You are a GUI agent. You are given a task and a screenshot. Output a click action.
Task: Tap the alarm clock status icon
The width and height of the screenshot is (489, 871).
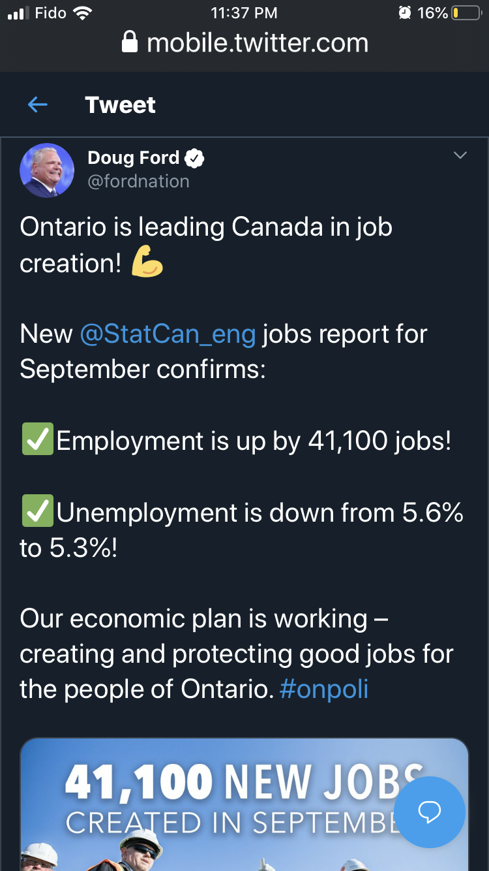[x=405, y=13]
